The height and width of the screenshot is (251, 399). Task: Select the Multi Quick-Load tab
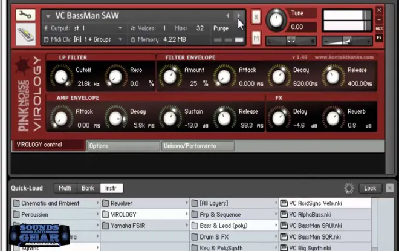click(x=65, y=188)
